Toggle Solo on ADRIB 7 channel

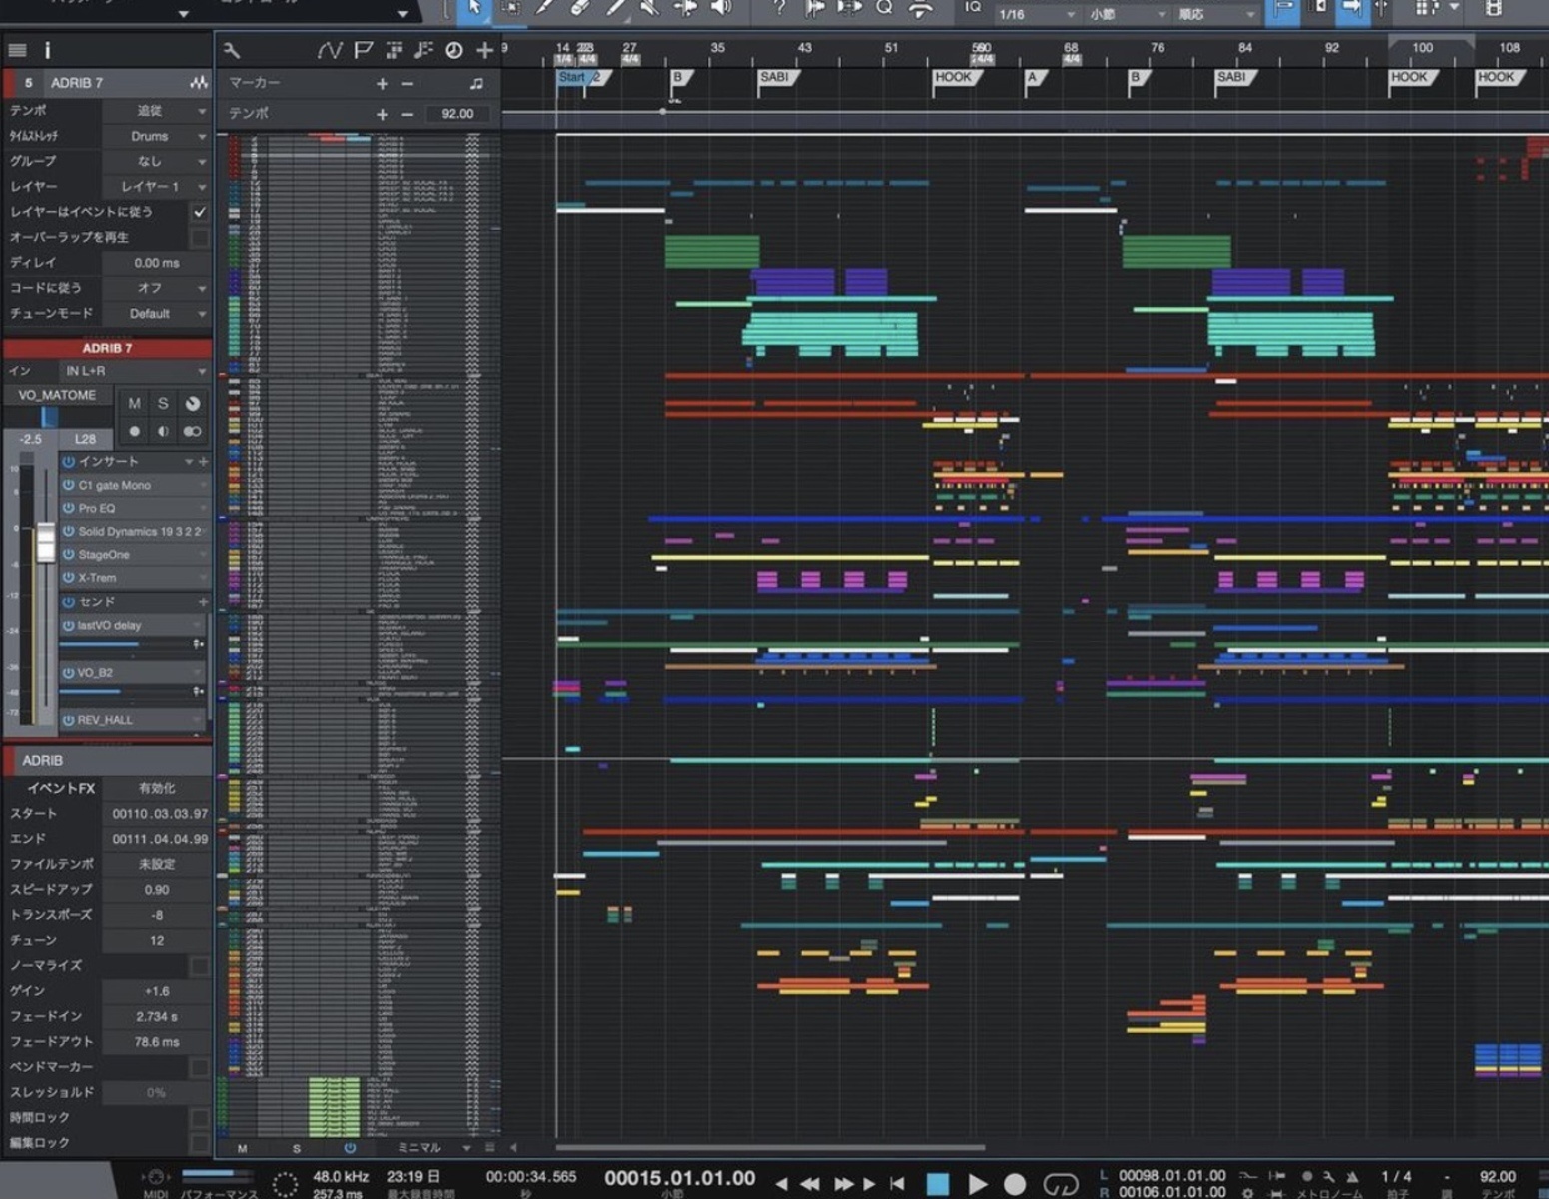coord(163,404)
